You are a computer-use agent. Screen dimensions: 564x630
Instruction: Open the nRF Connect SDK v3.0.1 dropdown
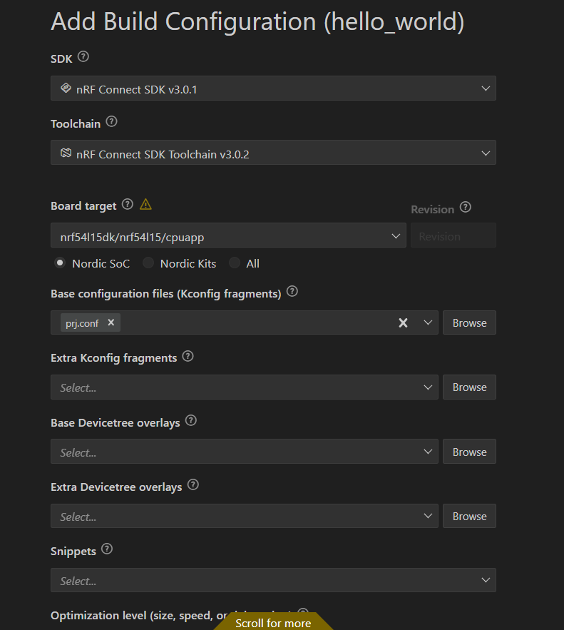pos(273,88)
